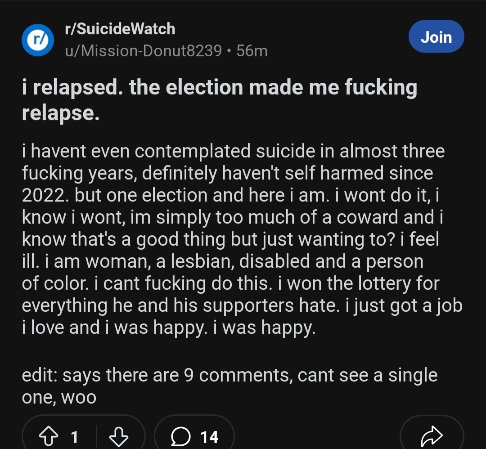Tap the comment count showing 14
This screenshot has width=486, height=449.
[x=209, y=437]
